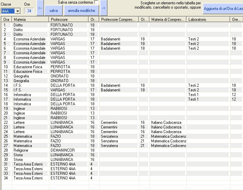Sort by the Materia column header

[x=30, y=20]
